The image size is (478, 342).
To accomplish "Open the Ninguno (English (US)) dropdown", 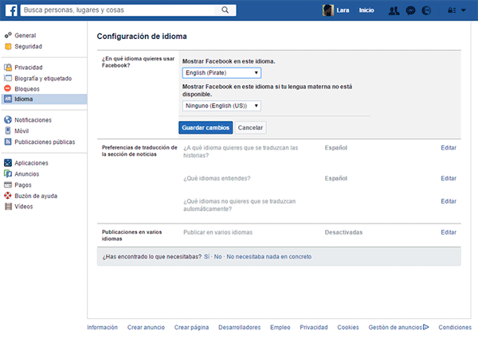I will (x=221, y=106).
